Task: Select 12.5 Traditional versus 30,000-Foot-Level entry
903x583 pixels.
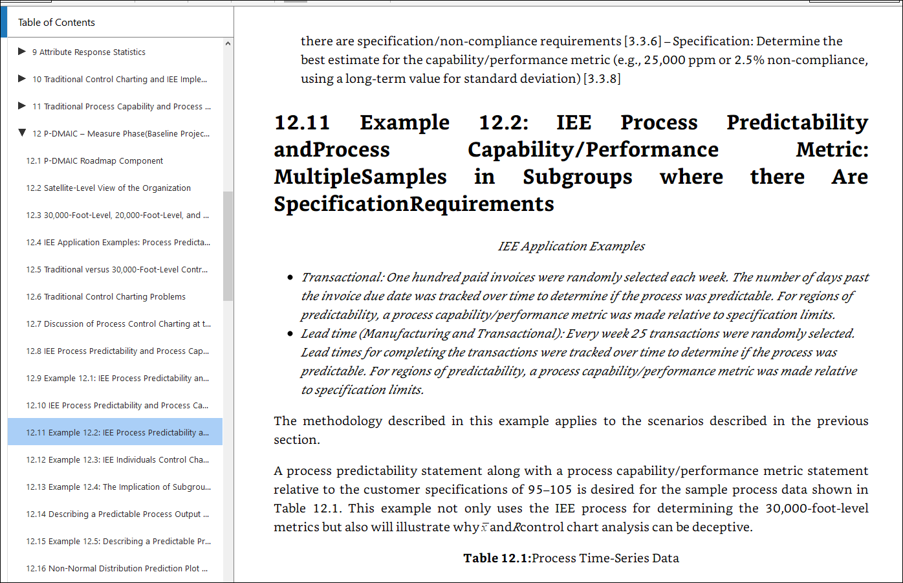Action: [117, 269]
